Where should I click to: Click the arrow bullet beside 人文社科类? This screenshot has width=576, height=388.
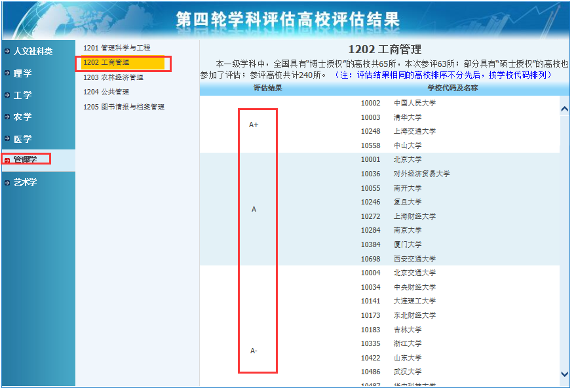click(x=7, y=51)
